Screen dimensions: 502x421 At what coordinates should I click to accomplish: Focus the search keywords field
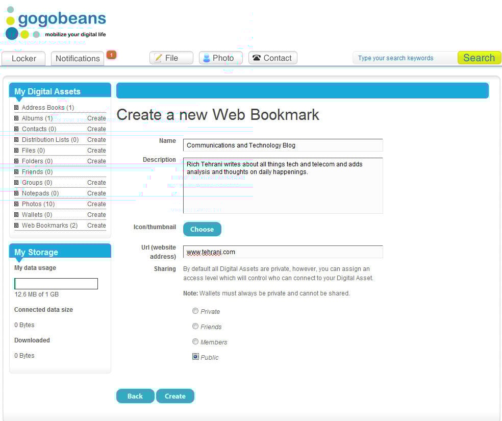pyautogui.click(x=404, y=58)
